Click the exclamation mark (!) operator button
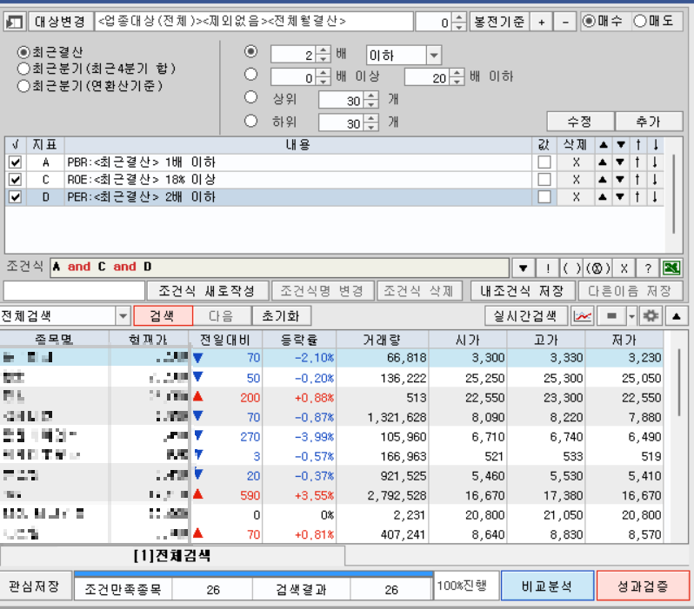The image size is (694, 609). (548, 268)
